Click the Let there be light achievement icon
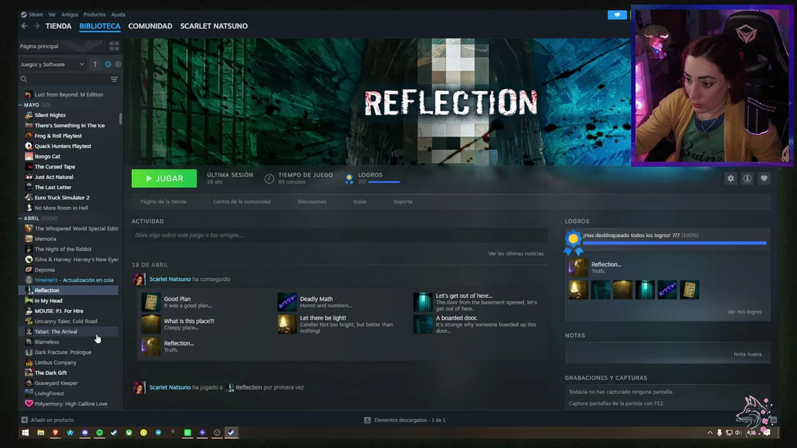This screenshot has width=797, height=448. pos(287,324)
